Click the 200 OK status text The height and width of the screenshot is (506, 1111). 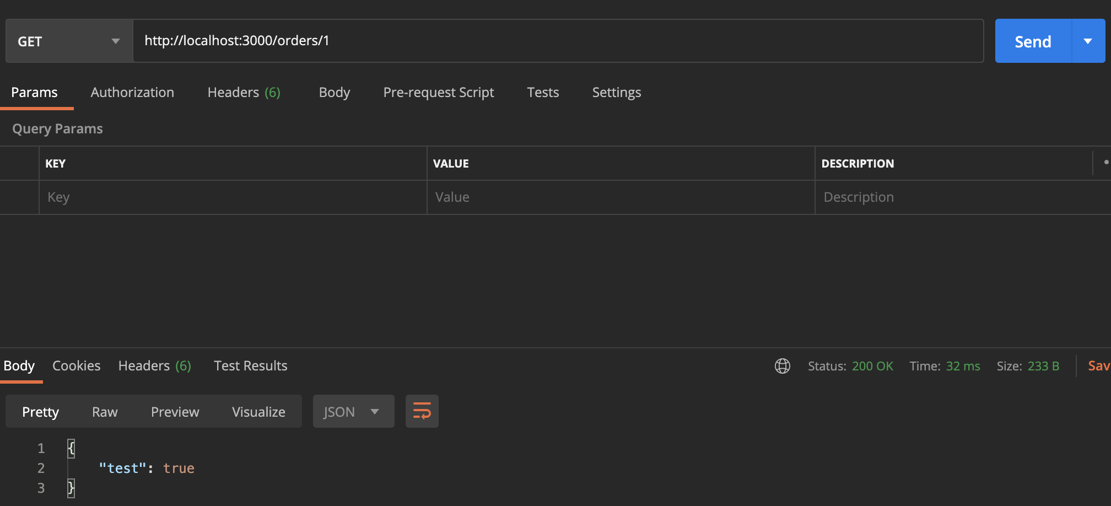(872, 366)
